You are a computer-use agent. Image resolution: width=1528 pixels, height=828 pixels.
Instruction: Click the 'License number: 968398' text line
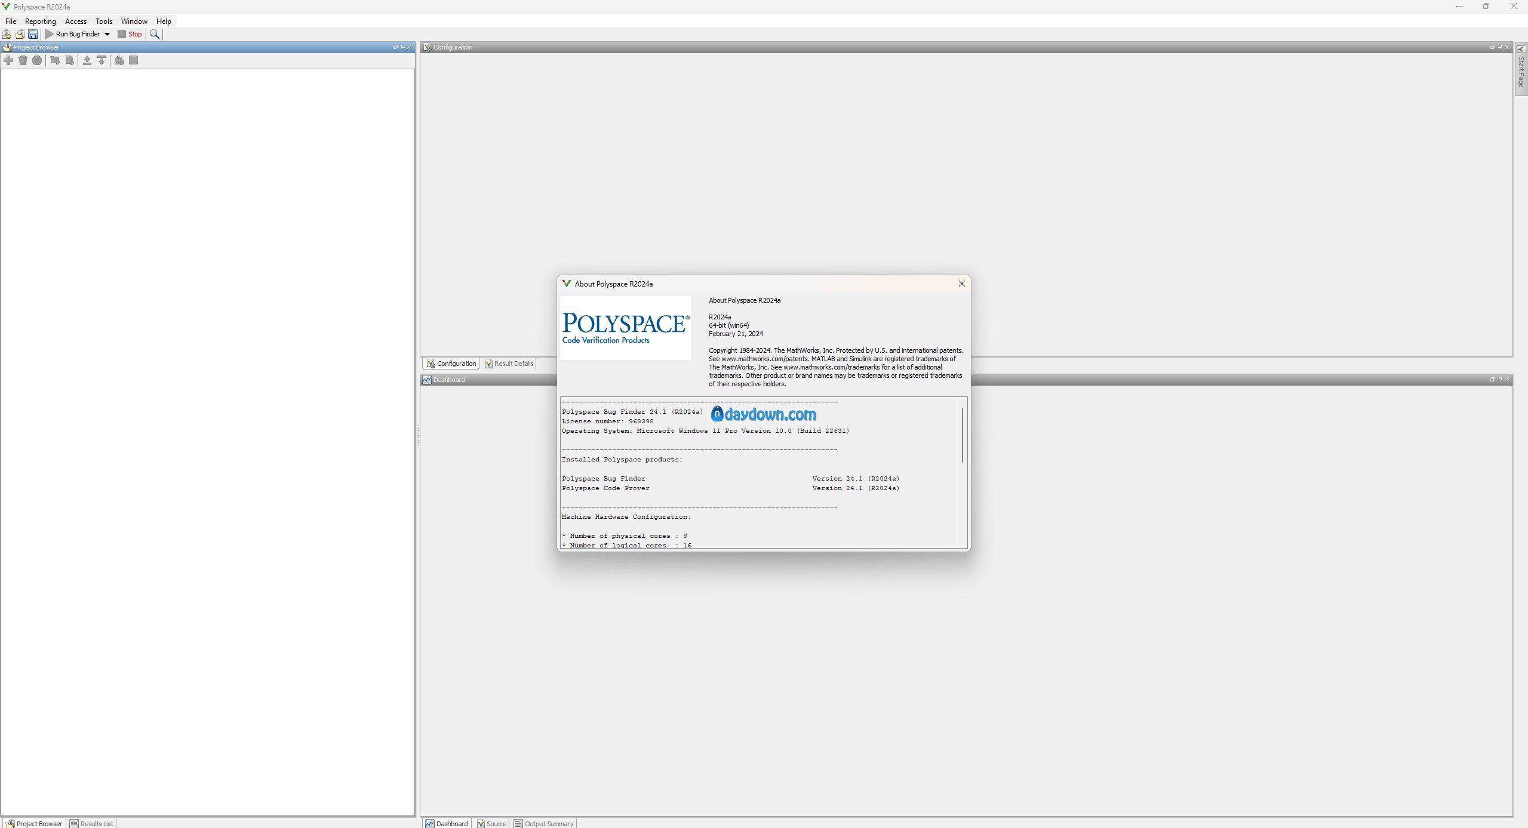(x=607, y=421)
